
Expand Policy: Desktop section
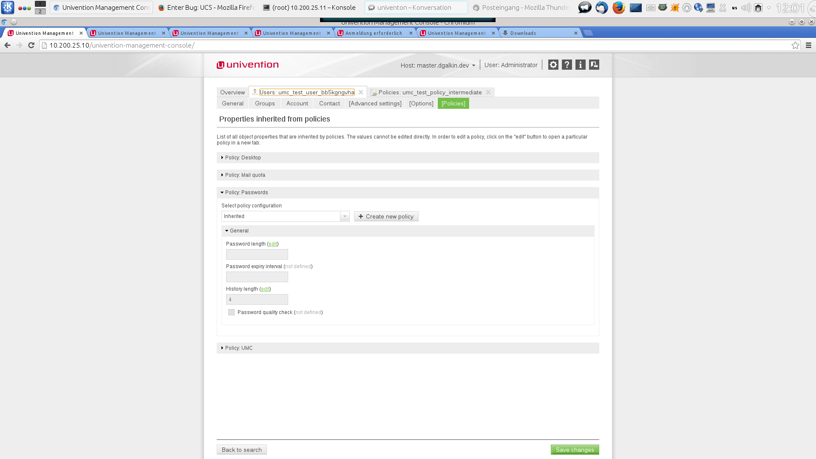point(243,158)
